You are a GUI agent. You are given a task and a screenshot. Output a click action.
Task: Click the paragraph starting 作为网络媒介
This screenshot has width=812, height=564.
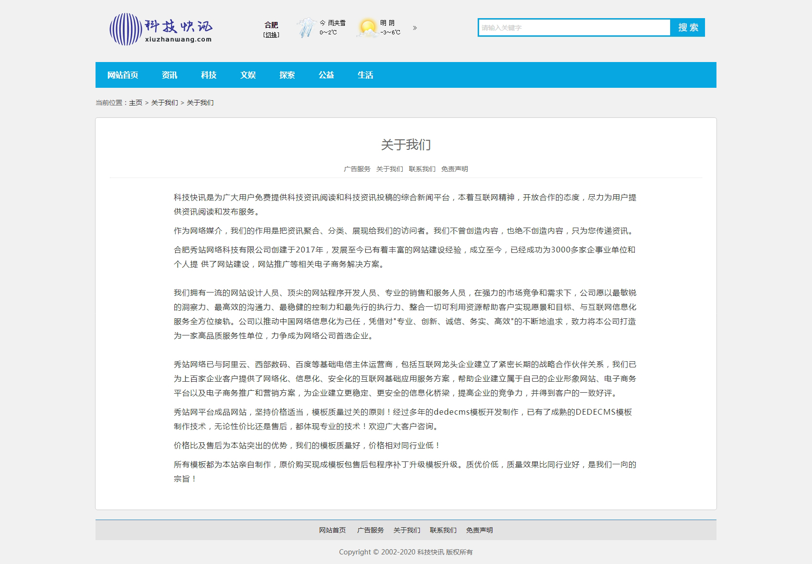tap(405, 231)
